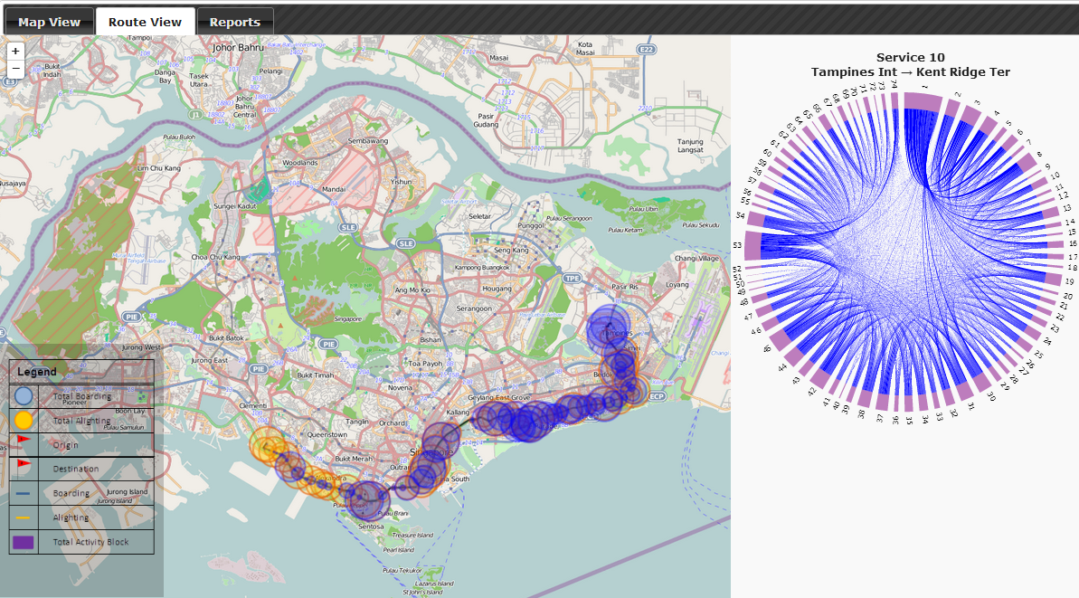Click the 'Sentosa' map label
The height and width of the screenshot is (598, 1079).
pyautogui.click(x=370, y=527)
